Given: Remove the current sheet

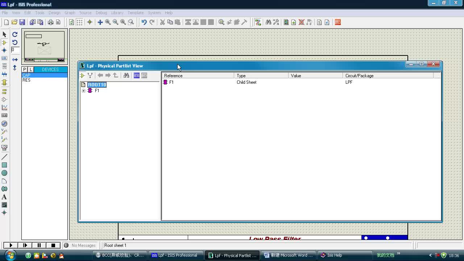Looking at the screenshot, I should pos(301,22).
